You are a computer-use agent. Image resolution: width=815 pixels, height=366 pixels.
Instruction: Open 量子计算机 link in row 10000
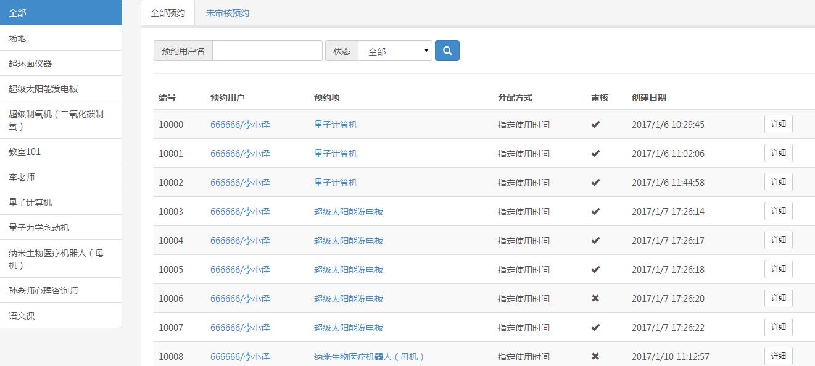pos(336,124)
